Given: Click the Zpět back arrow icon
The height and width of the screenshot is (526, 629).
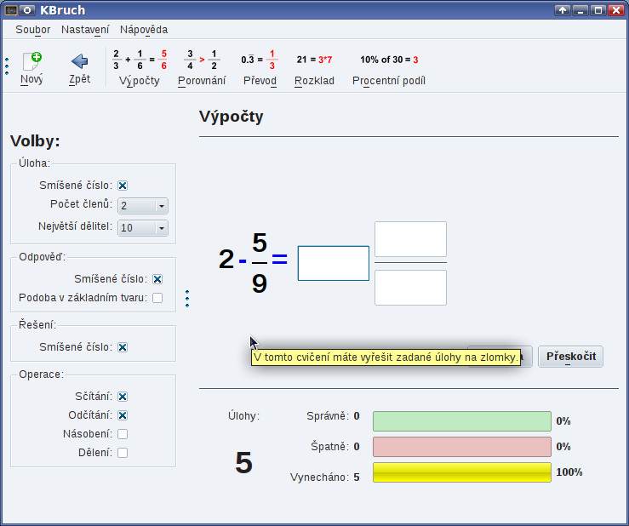Looking at the screenshot, I should [79, 61].
